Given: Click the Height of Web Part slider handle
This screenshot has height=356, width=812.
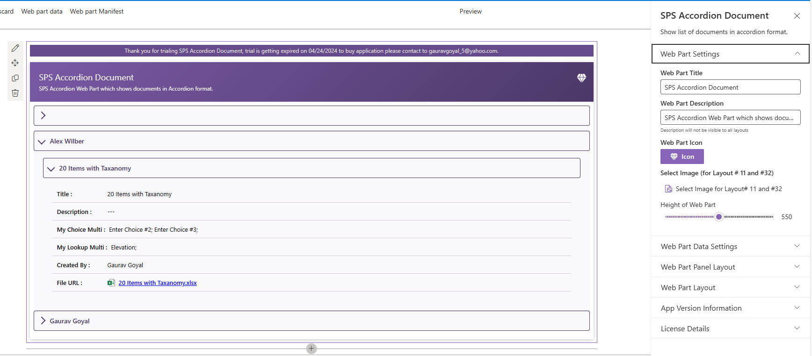Looking at the screenshot, I should point(719,217).
